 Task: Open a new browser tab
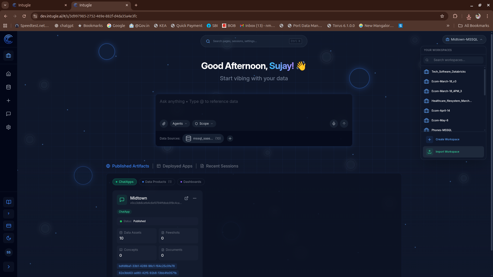pyautogui.click(x=136, y=5)
